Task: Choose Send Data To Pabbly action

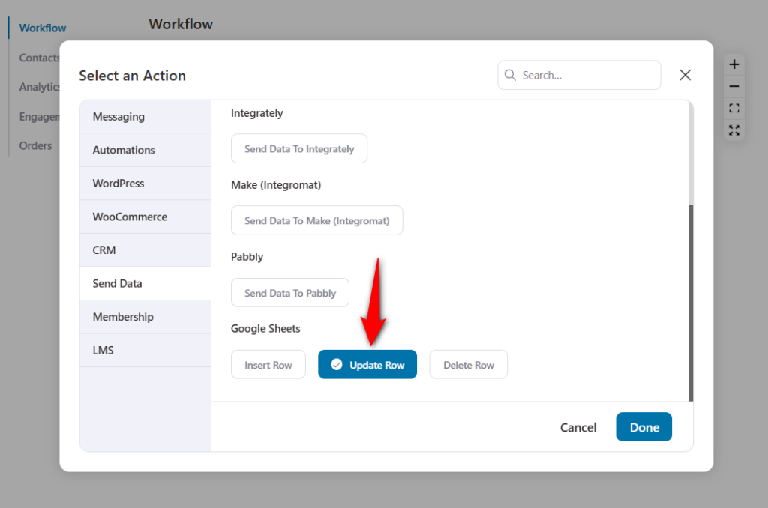Action: [290, 293]
